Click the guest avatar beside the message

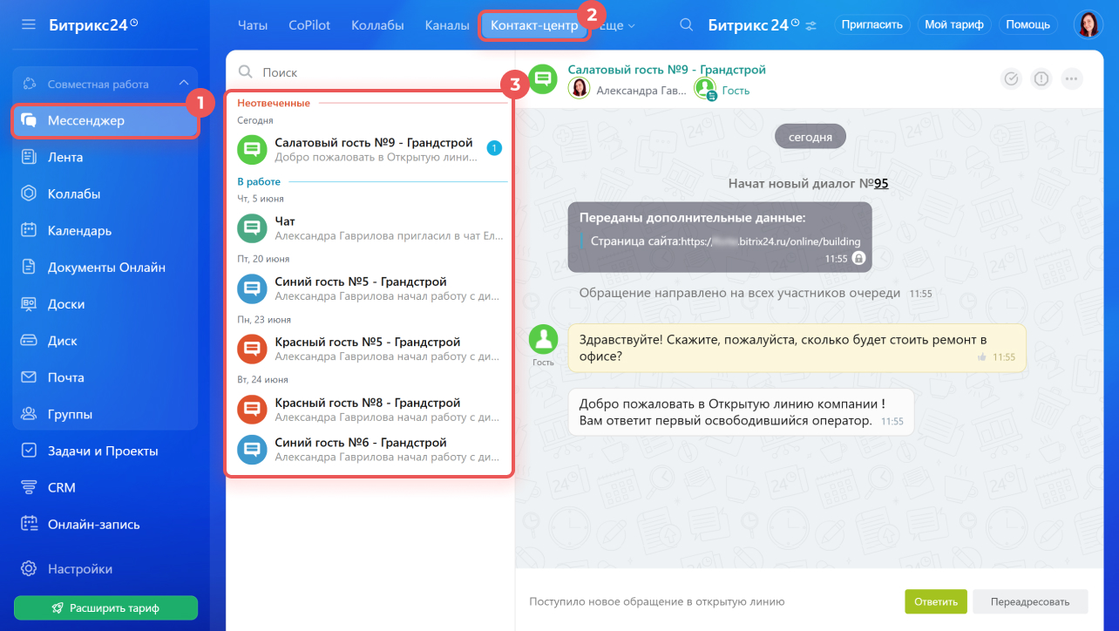coord(544,340)
